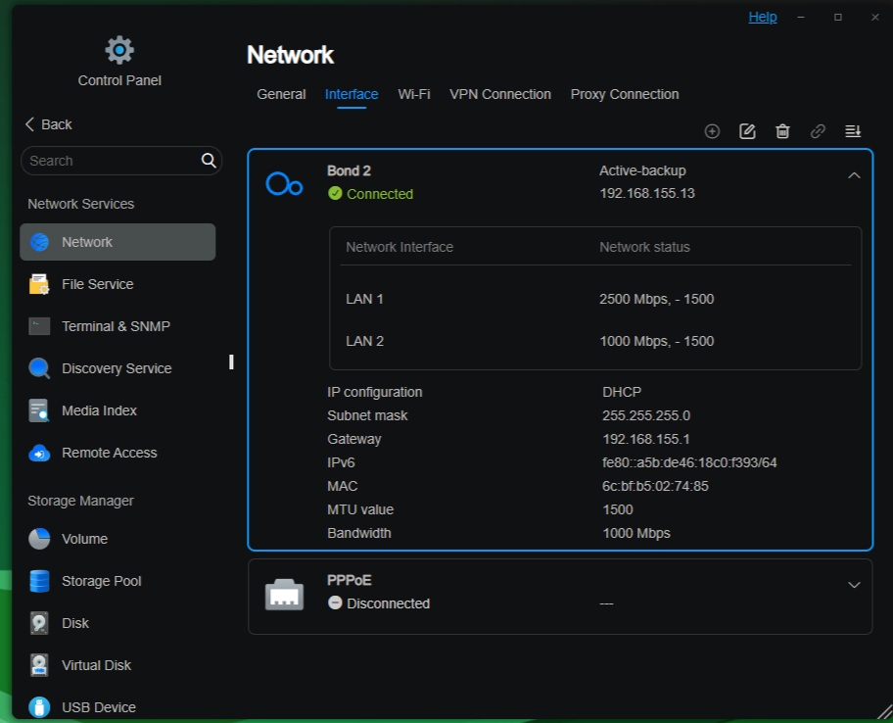Open Virtual Disk settings

pyautogui.click(x=117, y=665)
